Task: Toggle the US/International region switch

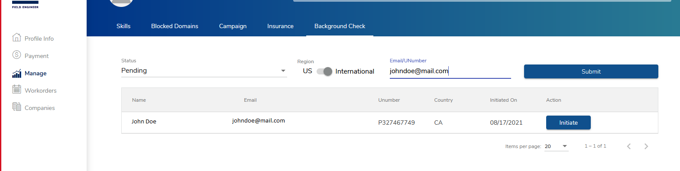Action: coord(324,71)
